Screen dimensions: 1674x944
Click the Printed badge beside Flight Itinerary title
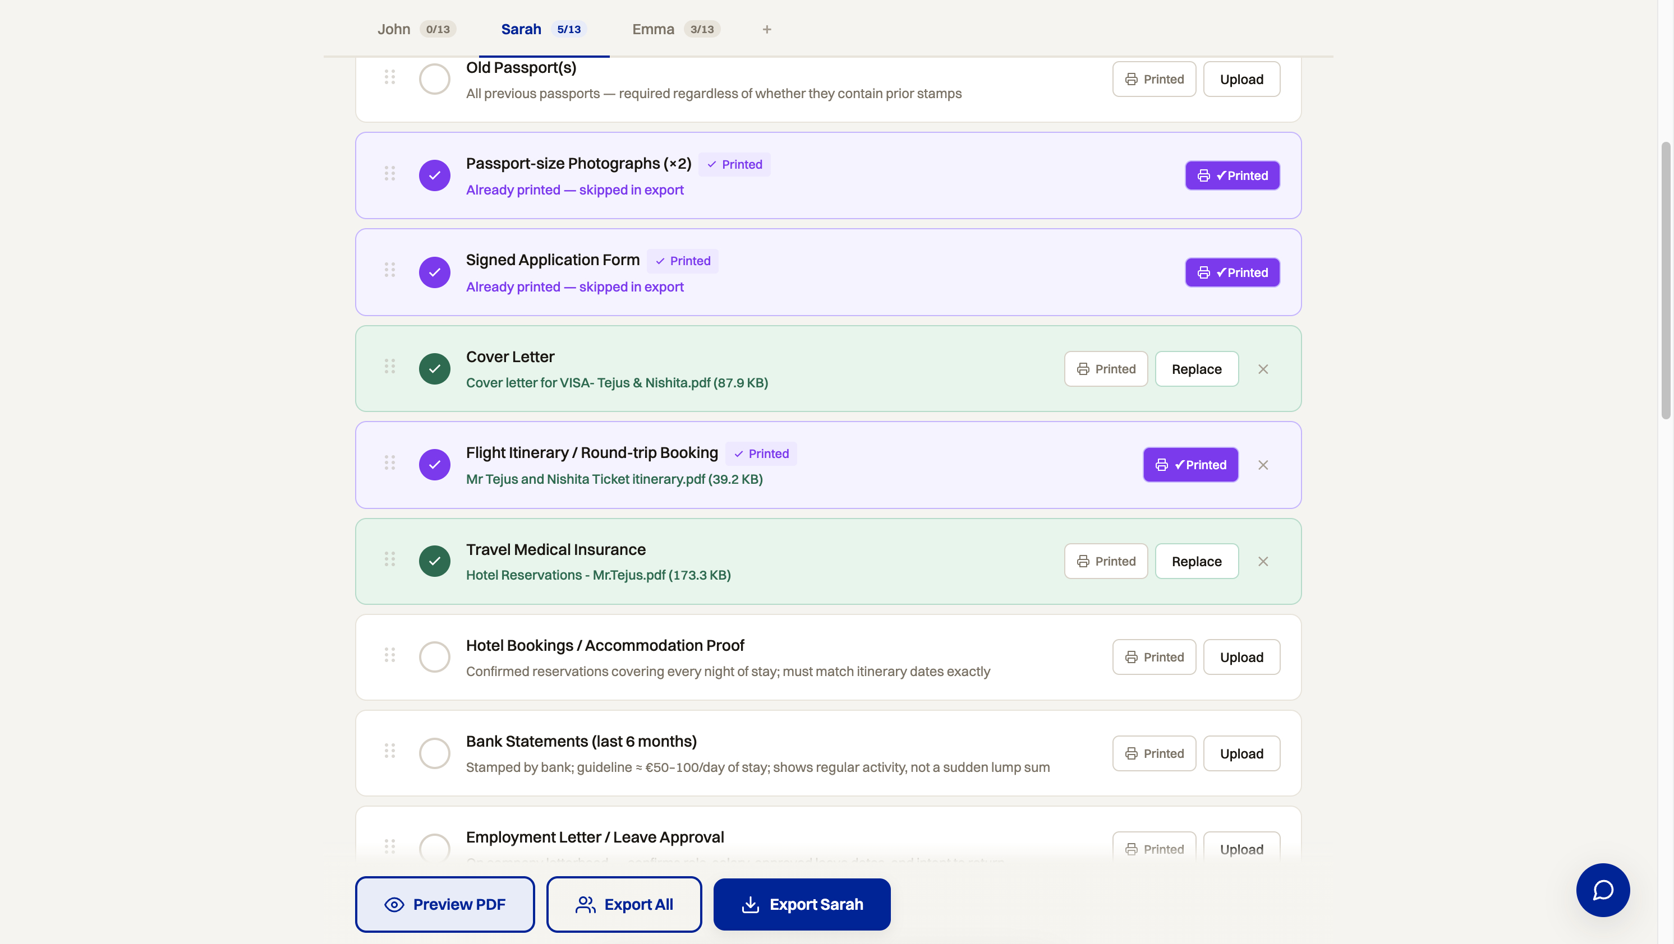click(761, 453)
